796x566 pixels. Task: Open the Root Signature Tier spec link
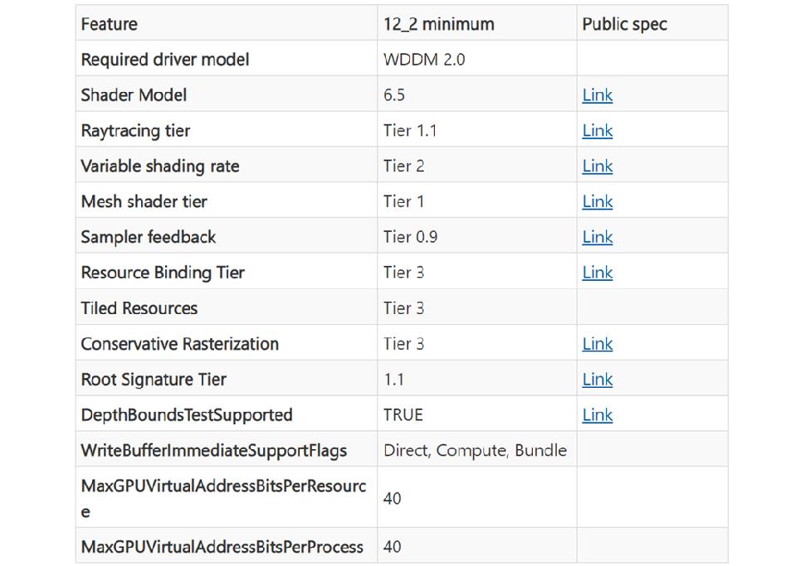click(x=597, y=380)
